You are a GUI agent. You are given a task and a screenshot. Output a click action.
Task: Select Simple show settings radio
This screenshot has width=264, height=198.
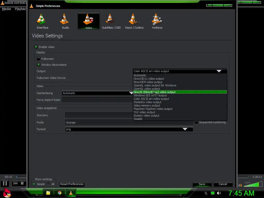coord(34,184)
